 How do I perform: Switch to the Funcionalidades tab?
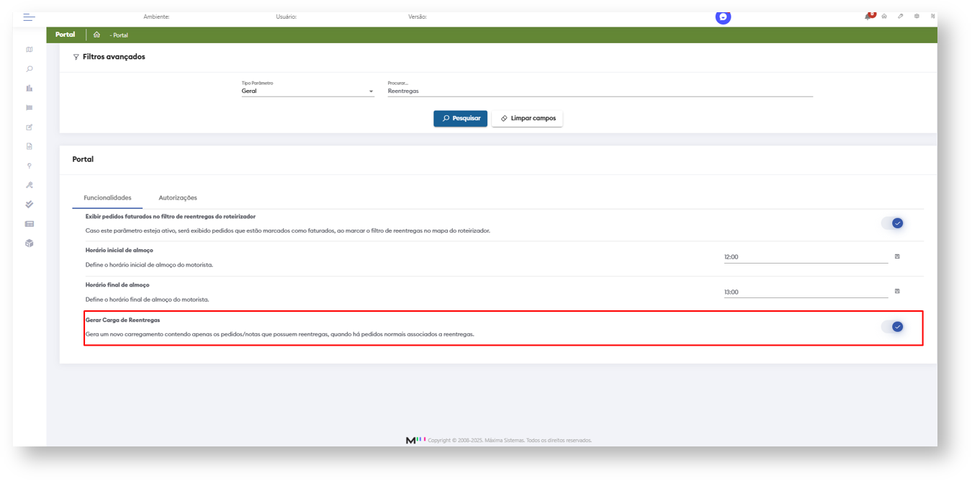107,197
